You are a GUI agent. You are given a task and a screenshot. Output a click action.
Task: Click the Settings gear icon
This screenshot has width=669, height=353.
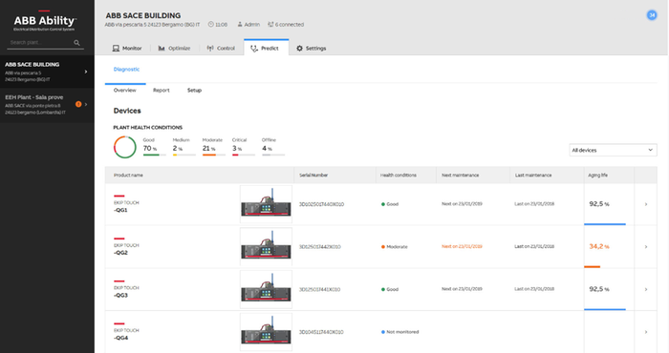click(x=299, y=49)
